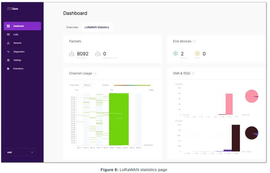Click the Diagnostics pulse icon
This screenshot has height=173, width=270.
coord(8,52)
